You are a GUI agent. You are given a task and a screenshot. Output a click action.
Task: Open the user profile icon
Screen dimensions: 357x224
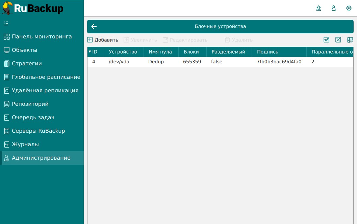334,8
